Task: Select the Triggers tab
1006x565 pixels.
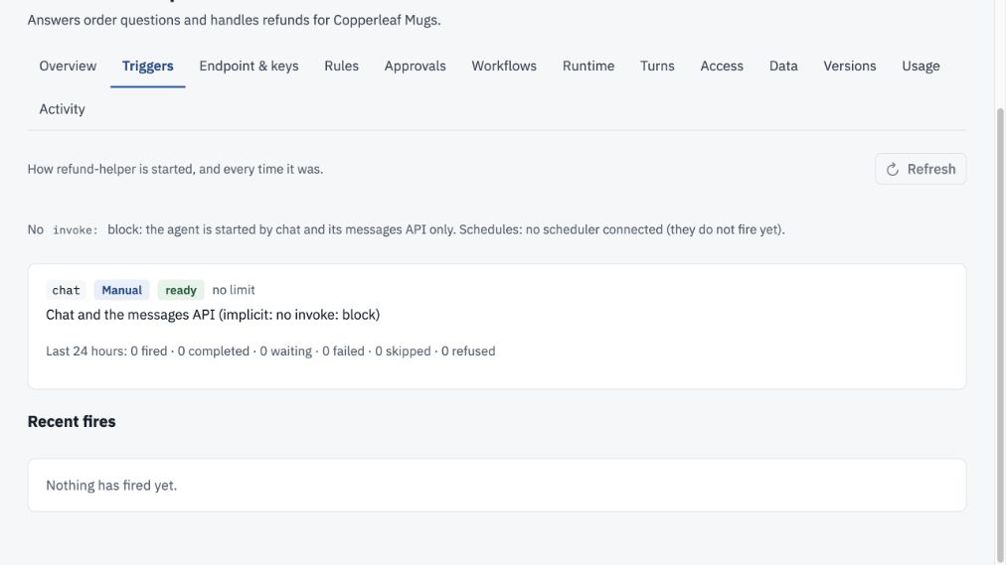Action: pyautogui.click(x=147, y=66)
